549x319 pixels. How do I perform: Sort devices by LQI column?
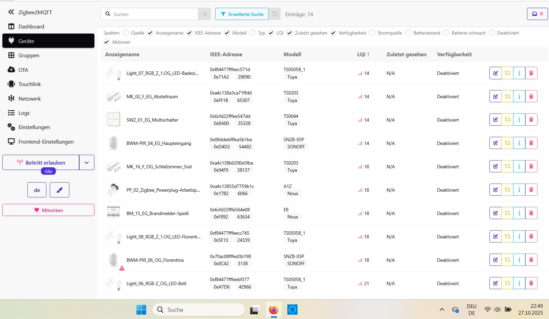tap(363, 55)
